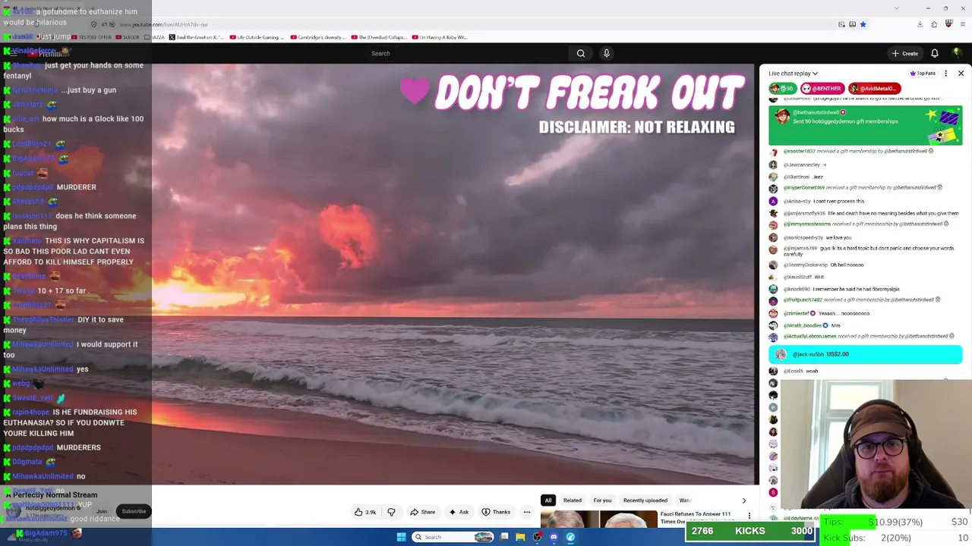Screen dimensions: 972x546
Task: Open the Top Fans leaderboard
Action: tap(923, 74)
